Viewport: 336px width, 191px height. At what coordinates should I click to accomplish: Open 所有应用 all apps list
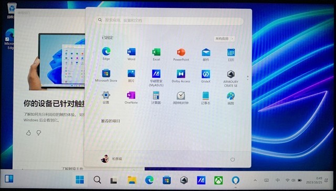pyautogui.click(x=224, y=39)
